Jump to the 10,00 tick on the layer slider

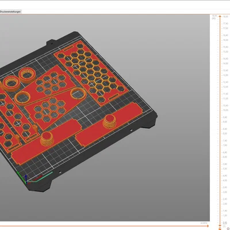[225, 110]
